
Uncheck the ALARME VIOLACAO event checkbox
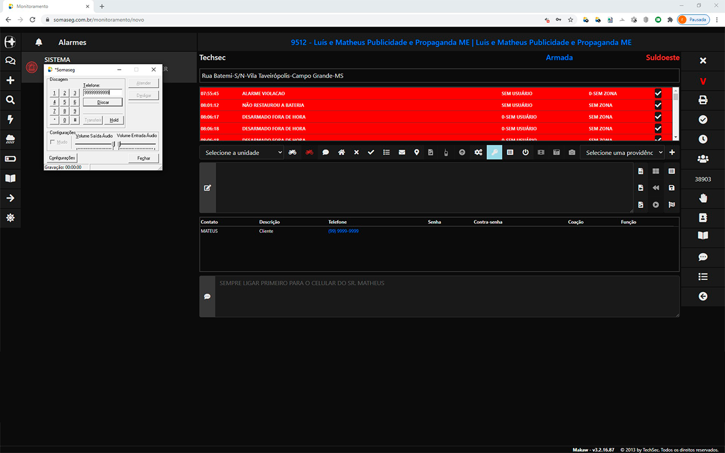(x=658, y=93)
